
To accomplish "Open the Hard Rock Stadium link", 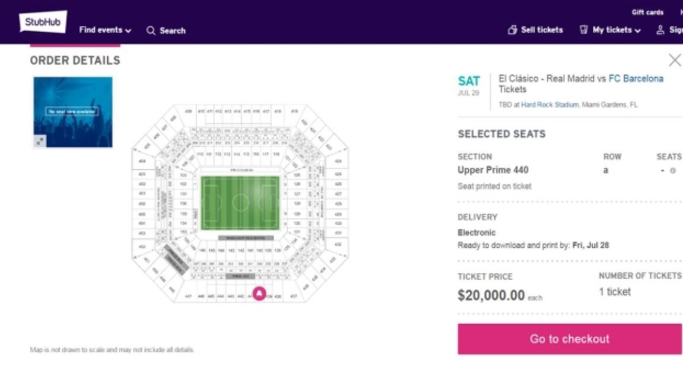I will tap(549, 105).
